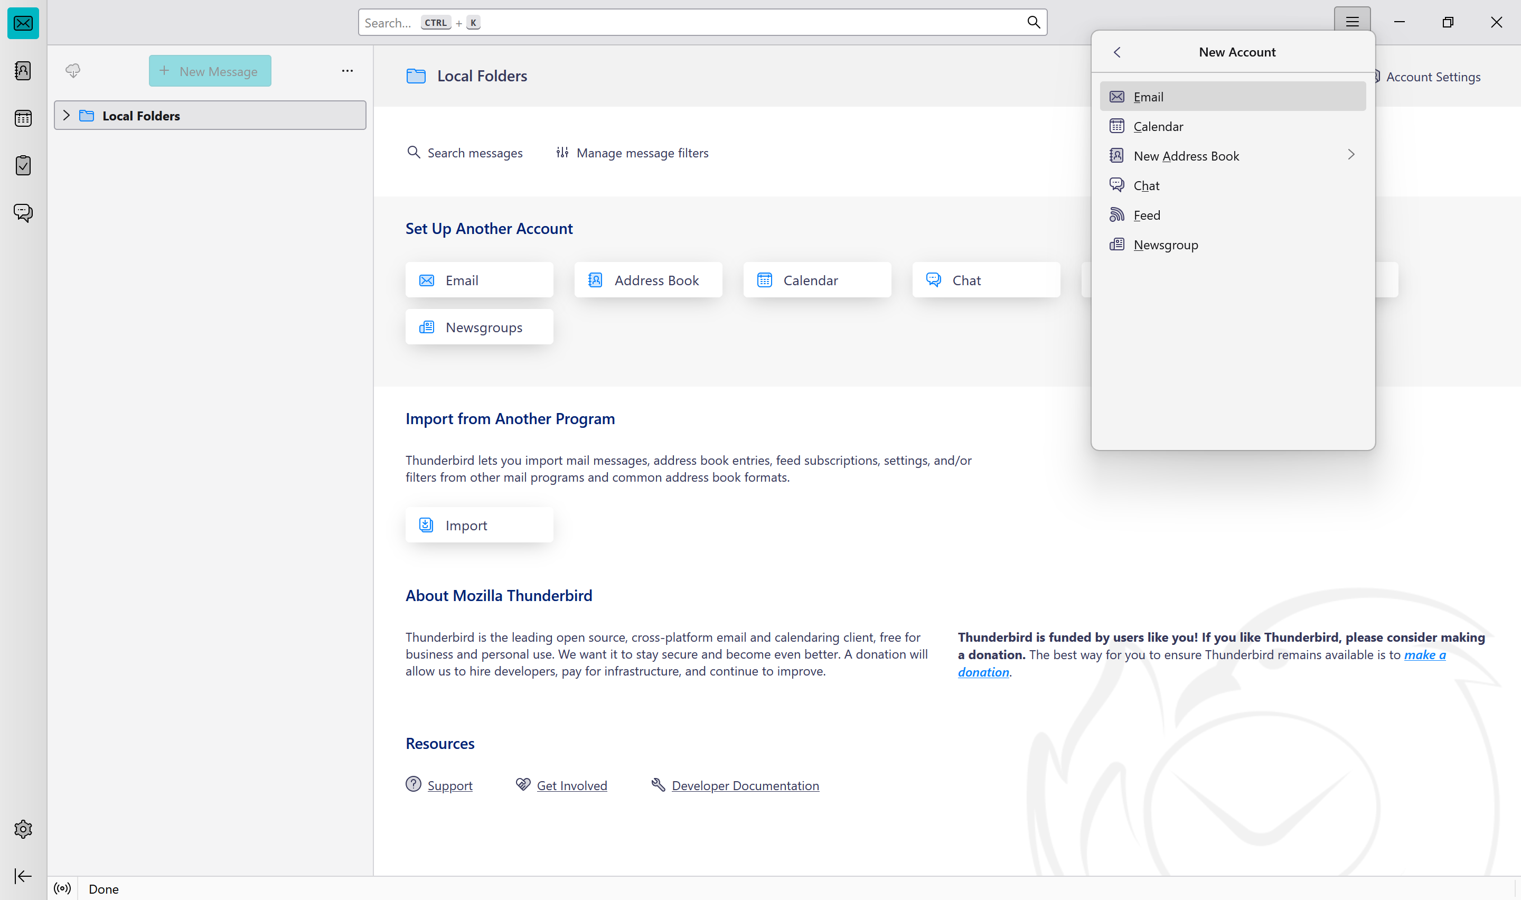Open the Address Book space icon
Screen dimensions: 1521x900
pyautogui.click(x=23, y=70)
